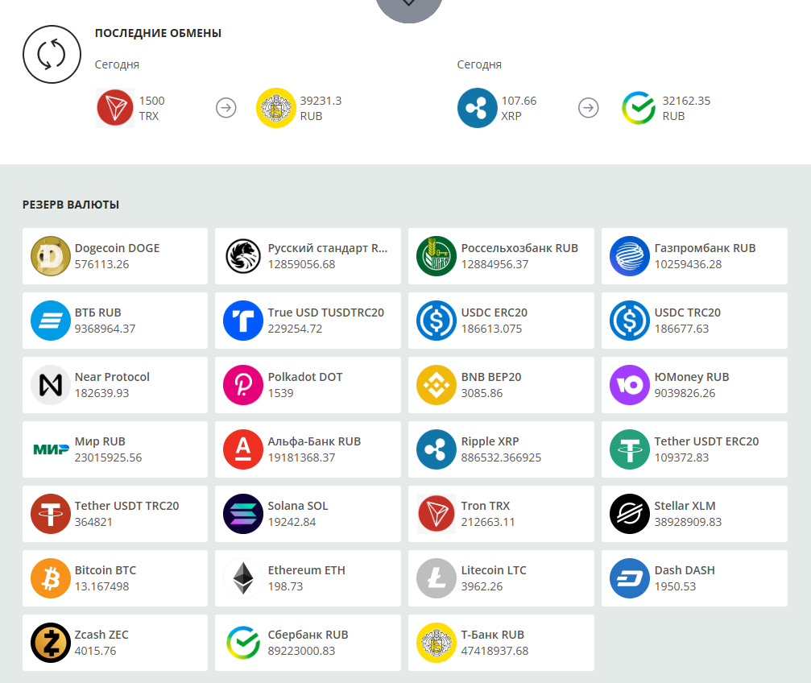Image resolution: width=811 pixels, height=683 pixels.
Task: Click the Мир RUB reserve value 23015925.56
Action: pyautogui.click(x=108, y=457)
